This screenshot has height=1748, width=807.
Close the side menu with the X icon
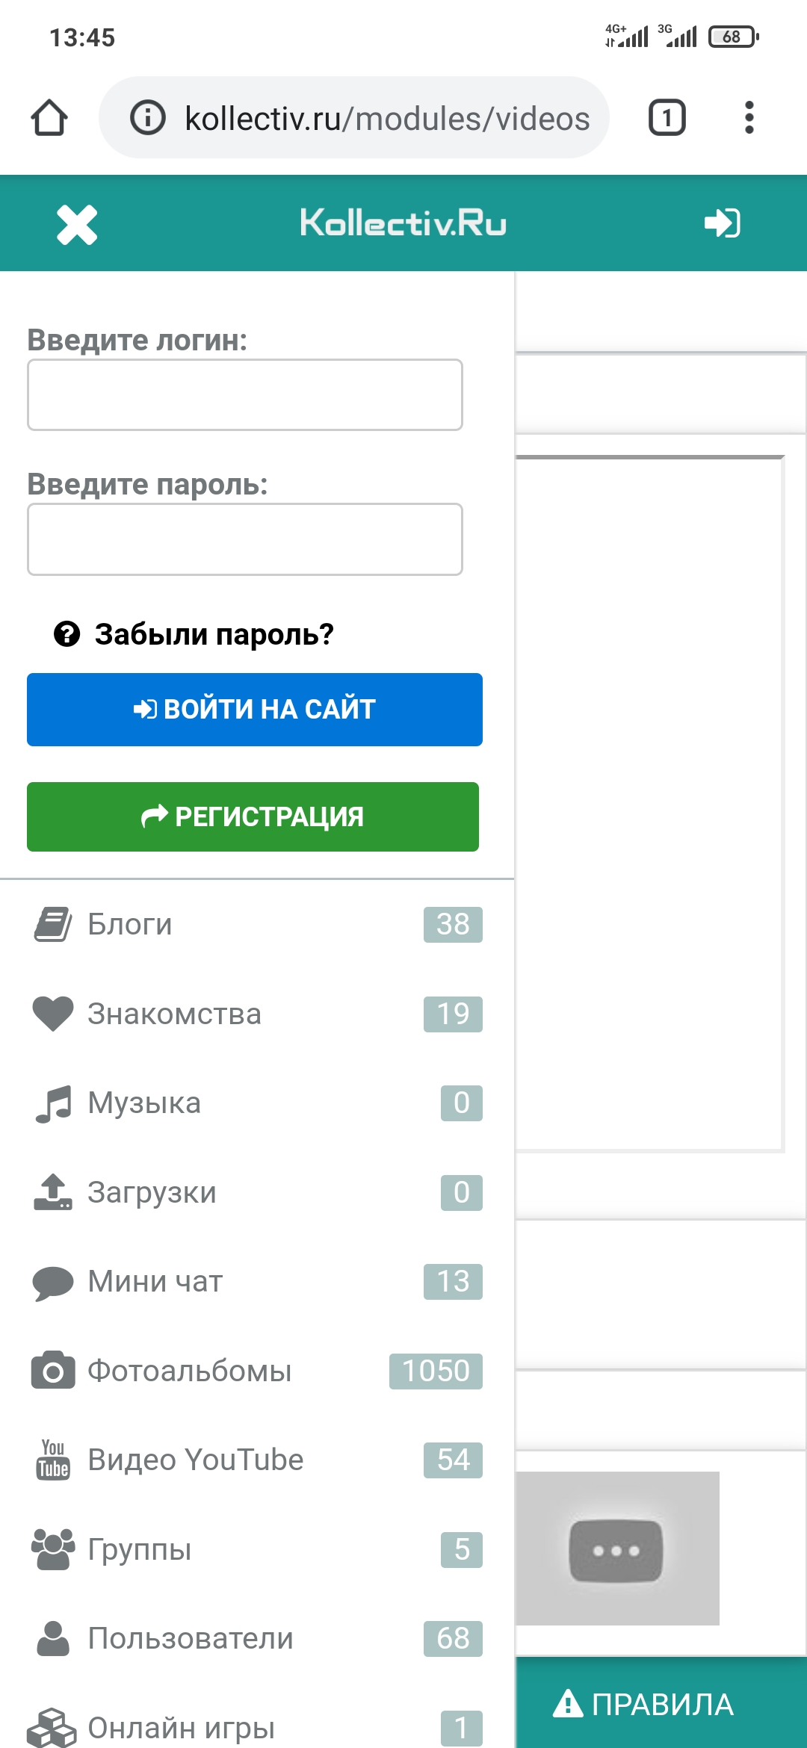click(77, 224)
